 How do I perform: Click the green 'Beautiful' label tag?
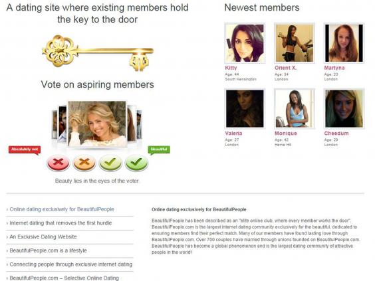[159, 150]
